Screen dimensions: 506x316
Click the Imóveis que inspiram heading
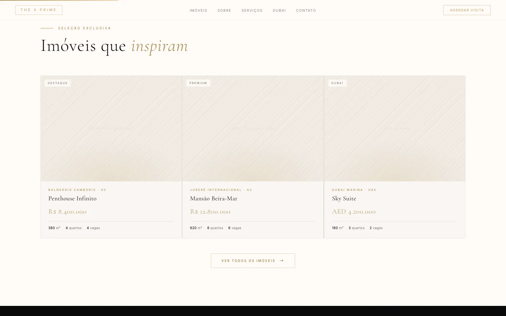coord(114,46)
